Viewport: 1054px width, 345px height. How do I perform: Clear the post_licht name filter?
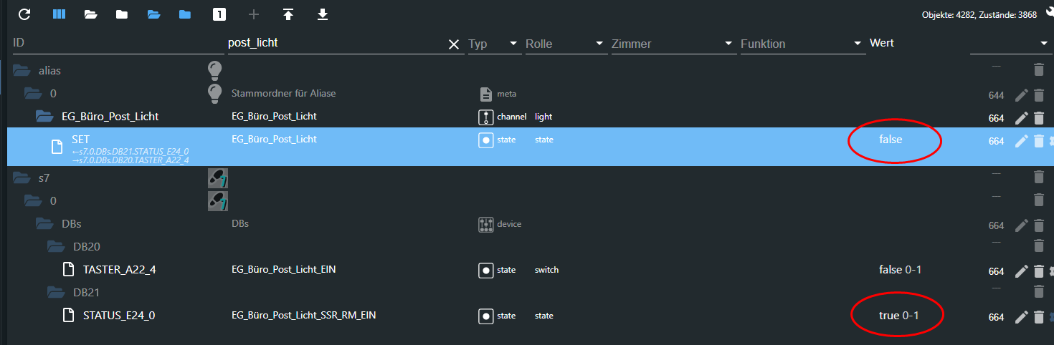click(454, 44)
